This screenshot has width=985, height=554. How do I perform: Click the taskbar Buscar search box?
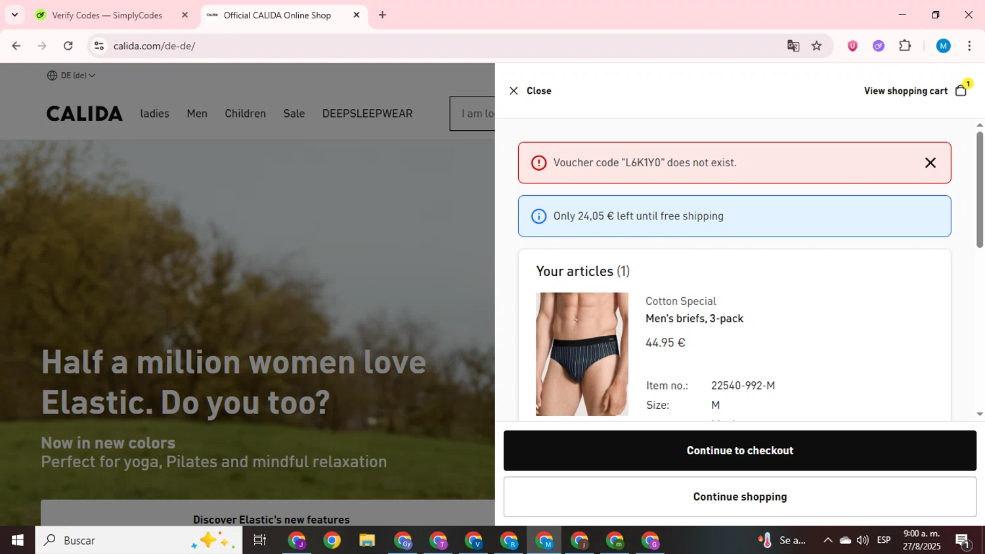[x=139, y=540]
